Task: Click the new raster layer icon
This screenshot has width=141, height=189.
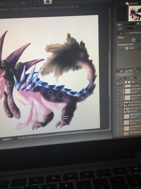Action: tap(126, 82)
